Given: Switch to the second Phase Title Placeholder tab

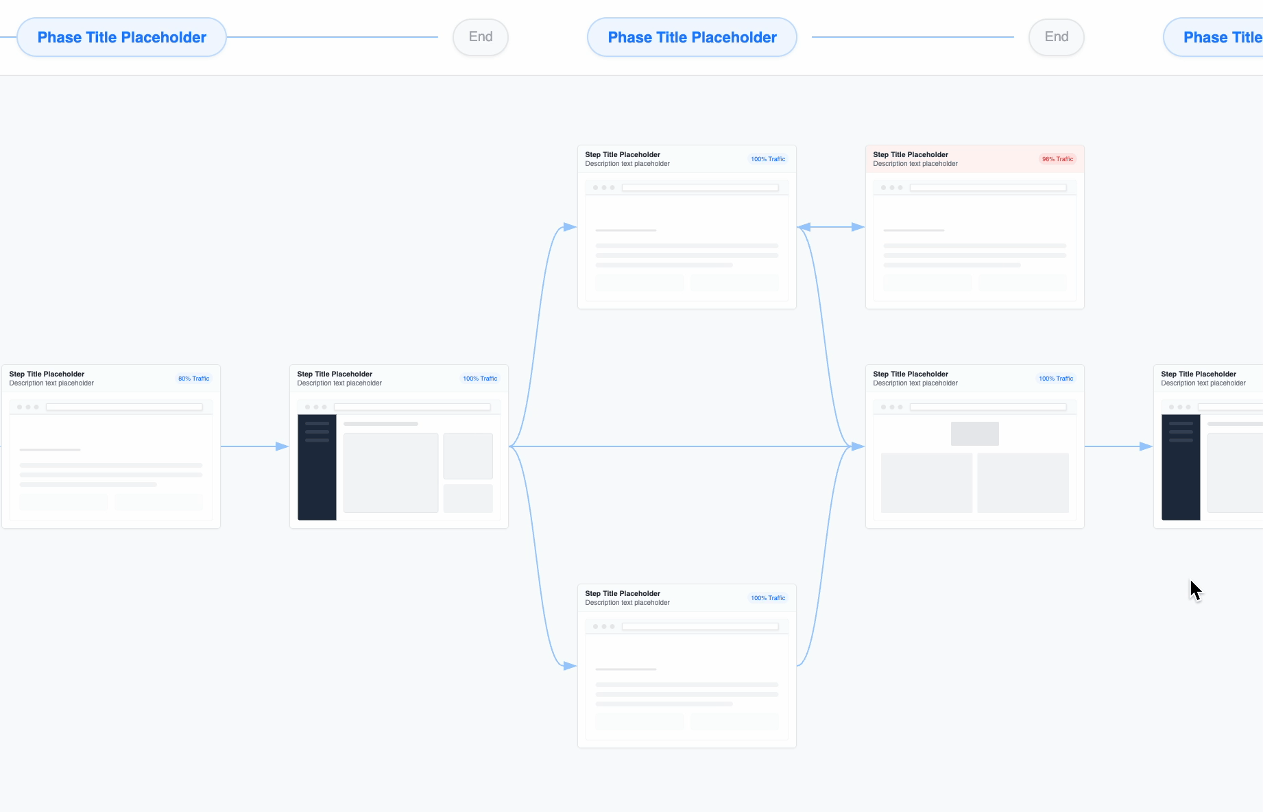Looking at the screenshot, I should tap(691, 37).
